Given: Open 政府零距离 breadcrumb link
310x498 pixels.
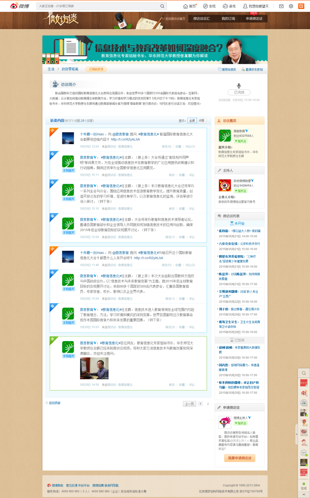Looking at the screenshot, I should tap(70, 69).
